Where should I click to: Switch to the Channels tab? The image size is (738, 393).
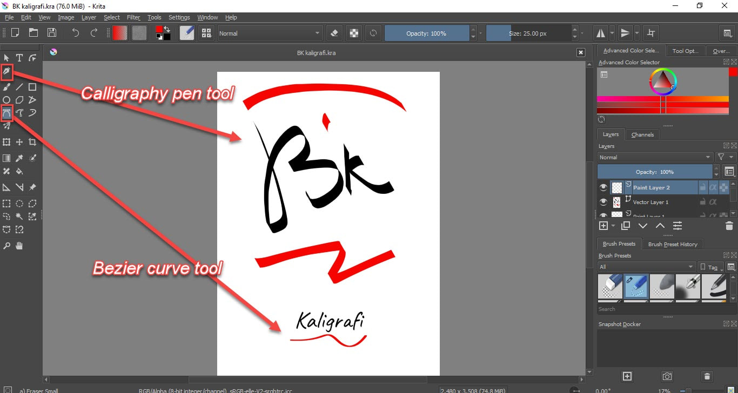(642, 134)
